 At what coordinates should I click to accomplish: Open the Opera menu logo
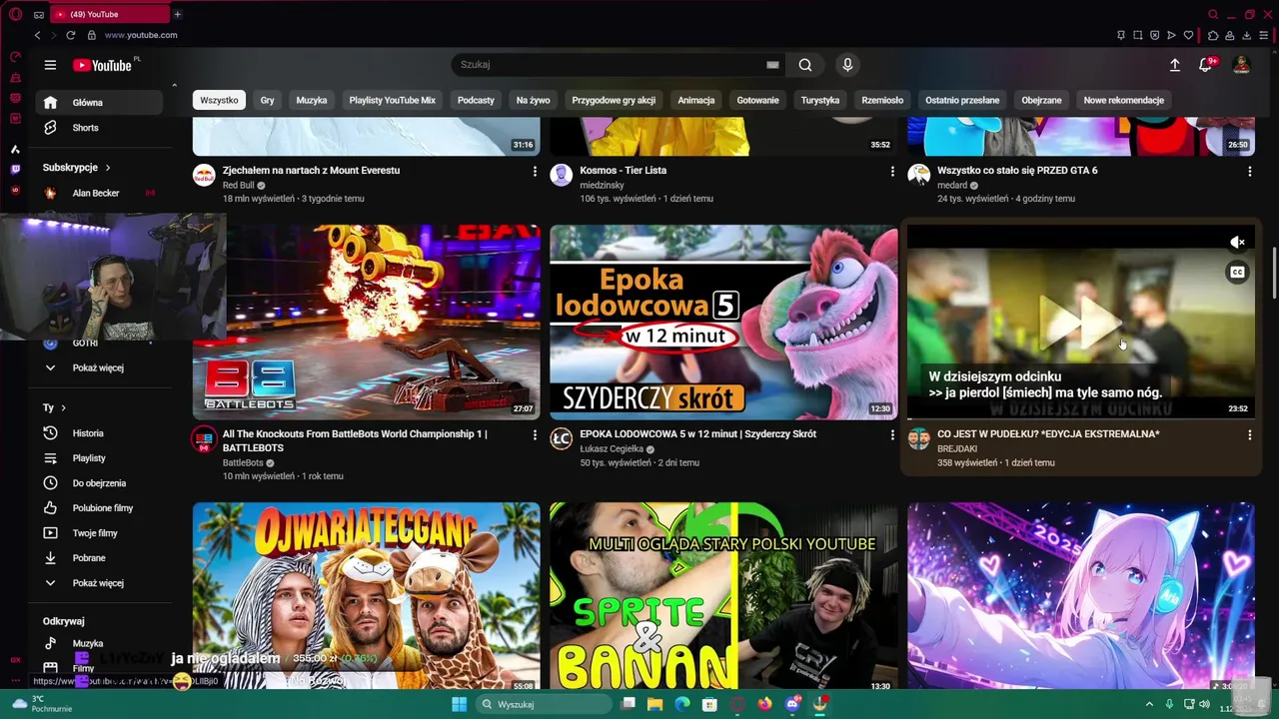click(x=15, y=14)
